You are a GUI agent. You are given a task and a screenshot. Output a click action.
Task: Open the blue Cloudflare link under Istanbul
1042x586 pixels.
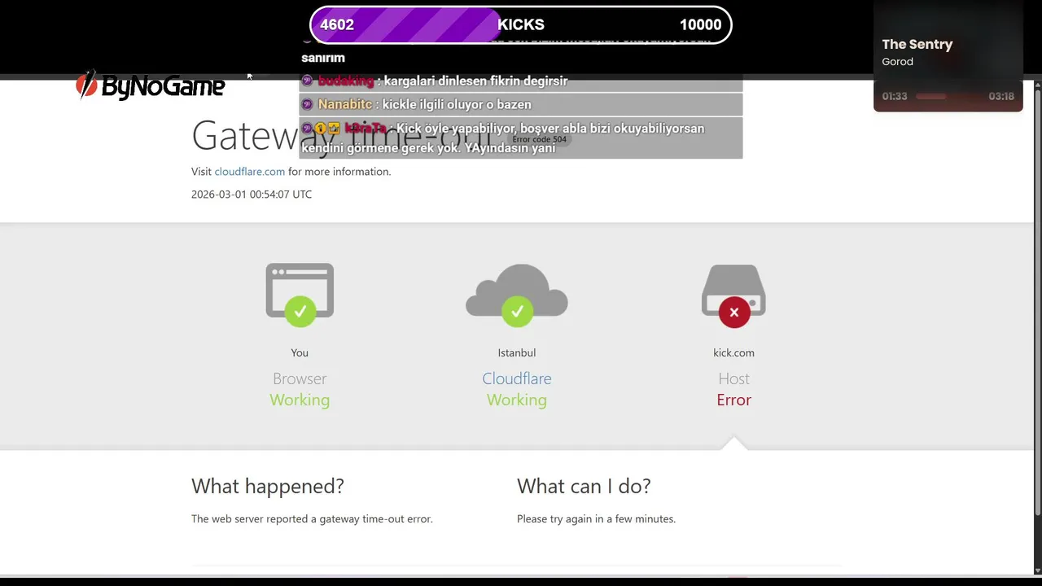click(517, 378)
